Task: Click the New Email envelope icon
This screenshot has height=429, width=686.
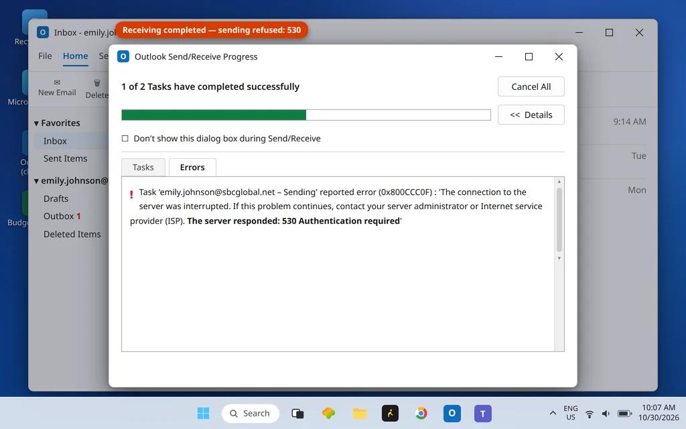Action: click(57, 82)
